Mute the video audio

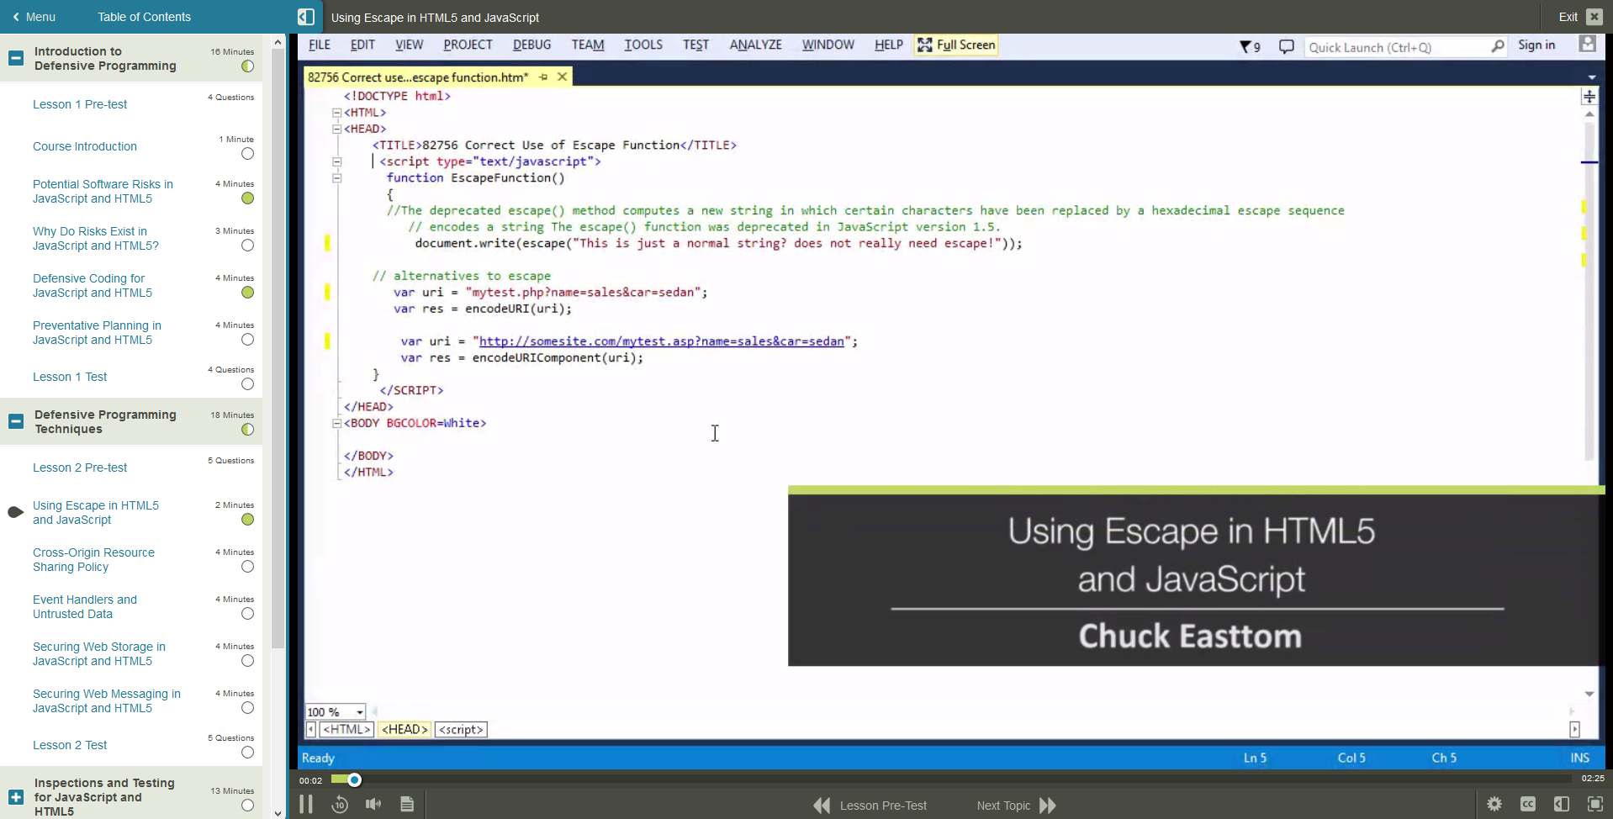[x=373, y=804]
